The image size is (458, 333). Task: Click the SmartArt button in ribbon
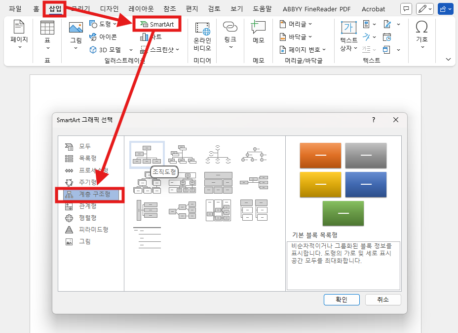157,24
